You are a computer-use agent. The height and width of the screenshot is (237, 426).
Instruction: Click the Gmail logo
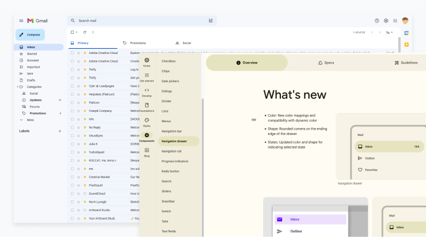point(37,21)
